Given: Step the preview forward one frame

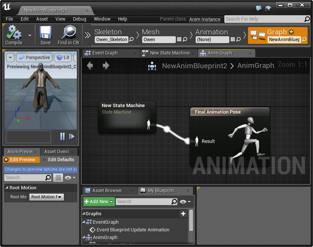Looking at the screenshot, I should pyautogui.click(x=72, y=136).
